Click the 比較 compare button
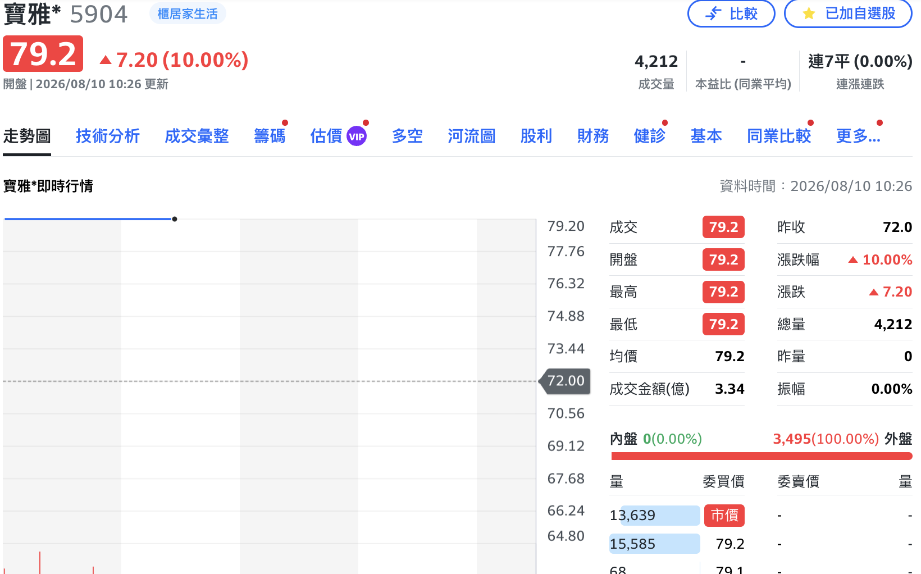Image resolution: width=921 pixels, height=574 pixels. click(x=731, y=13)
